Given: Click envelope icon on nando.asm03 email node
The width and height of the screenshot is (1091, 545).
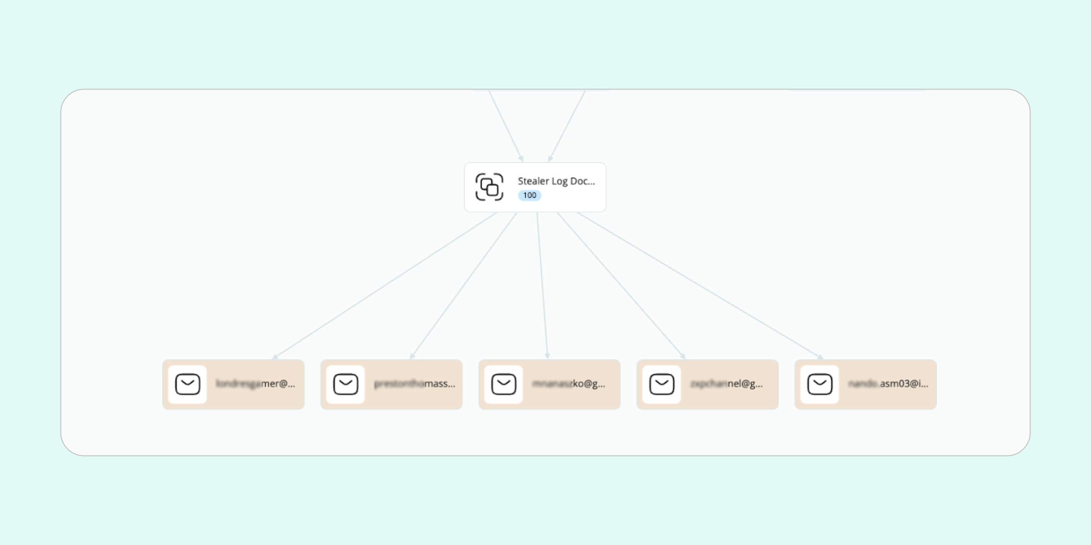Looking at the screenshot, I should coord(820,384).
